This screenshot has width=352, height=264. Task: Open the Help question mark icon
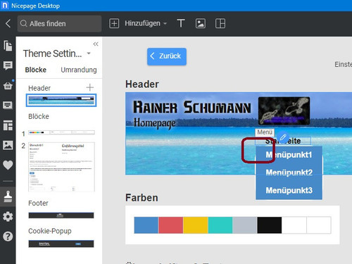click(8, 237)
